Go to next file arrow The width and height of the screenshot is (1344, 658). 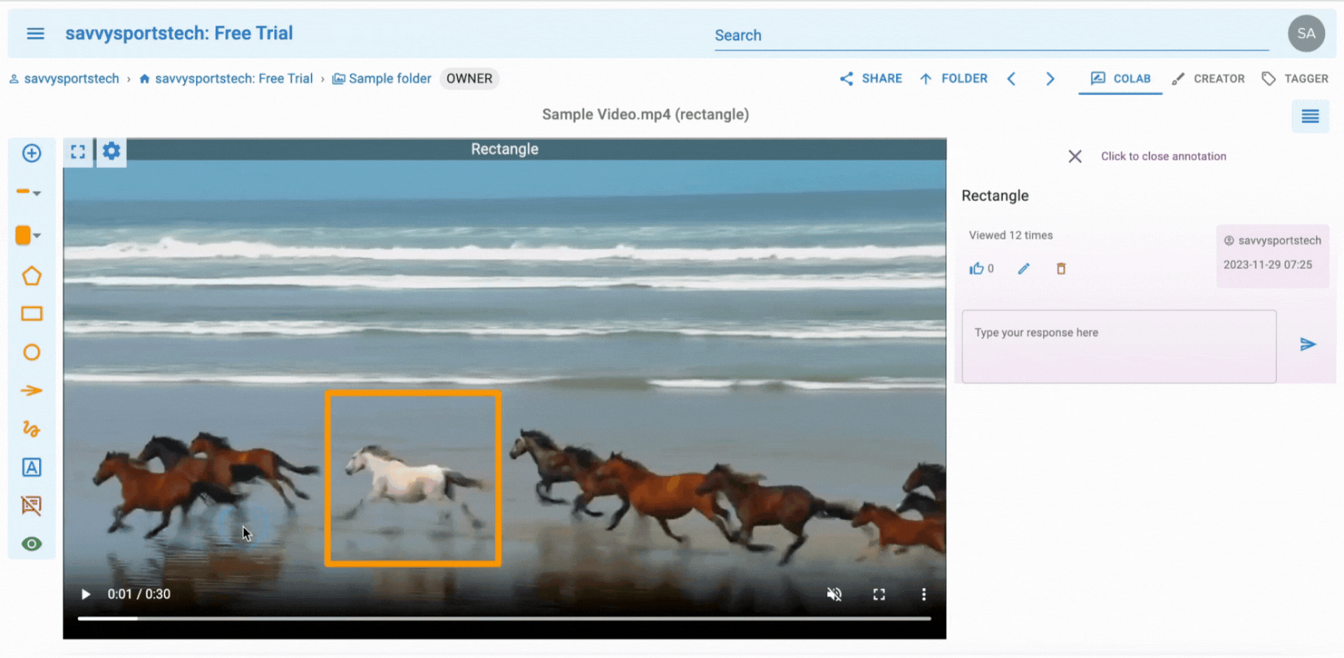point(1050,78)
